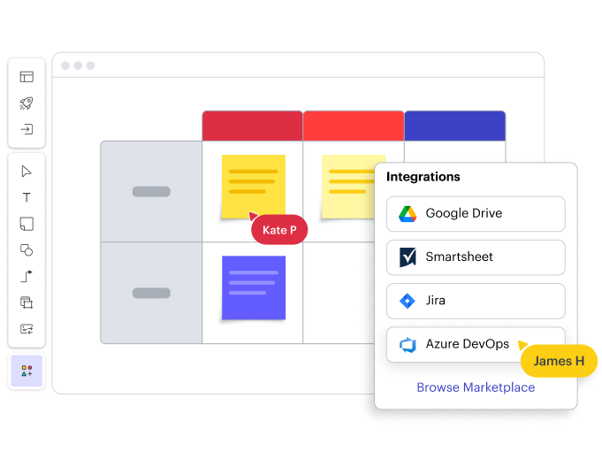The width and height of the screenshot is (602, 452).
Task: Click the Kate P collaborator label
Action: point(279,230)
